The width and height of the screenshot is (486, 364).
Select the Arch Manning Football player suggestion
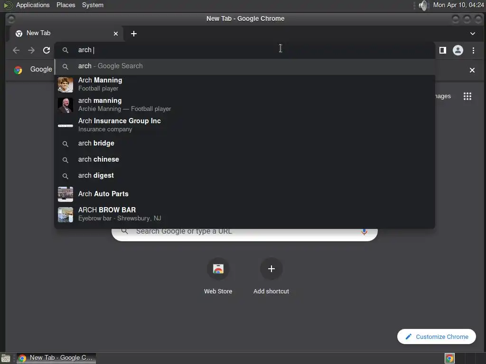pyautogui.click(x=244, y=84)
